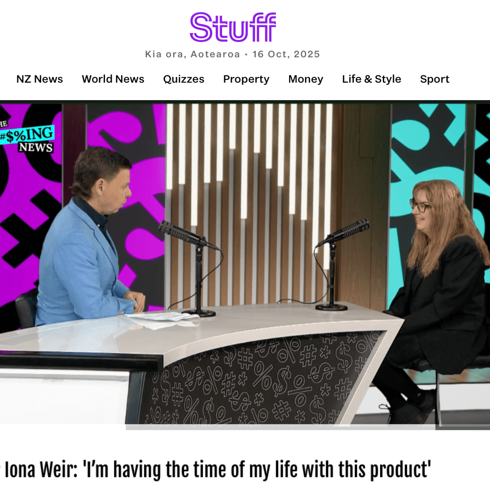
Task: Open the Iona Weir headline article
Action: click(x=218, y=469)
